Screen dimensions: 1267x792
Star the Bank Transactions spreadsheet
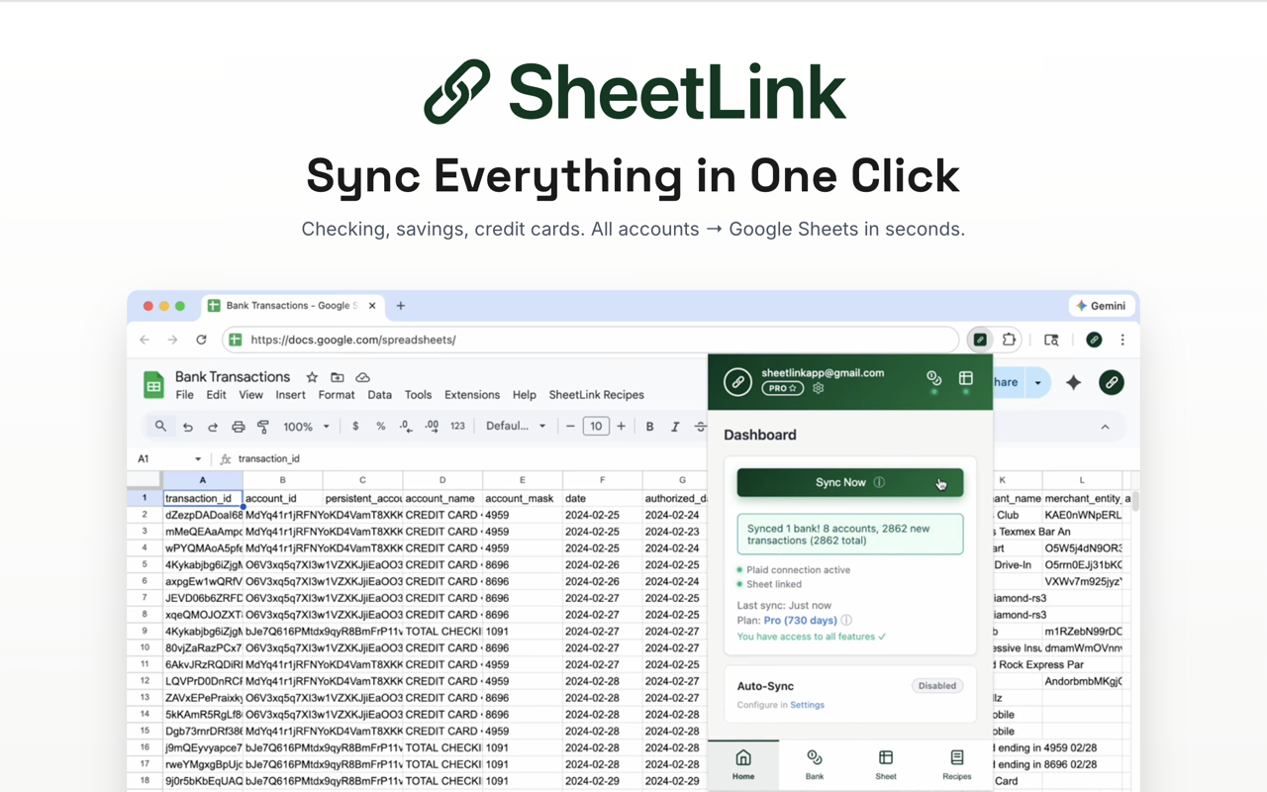(x=312, y=377)
